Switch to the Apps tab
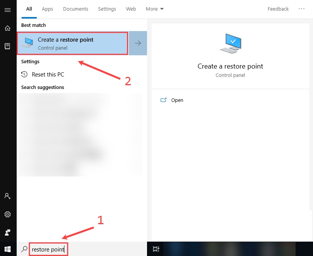 coord(47,9)
